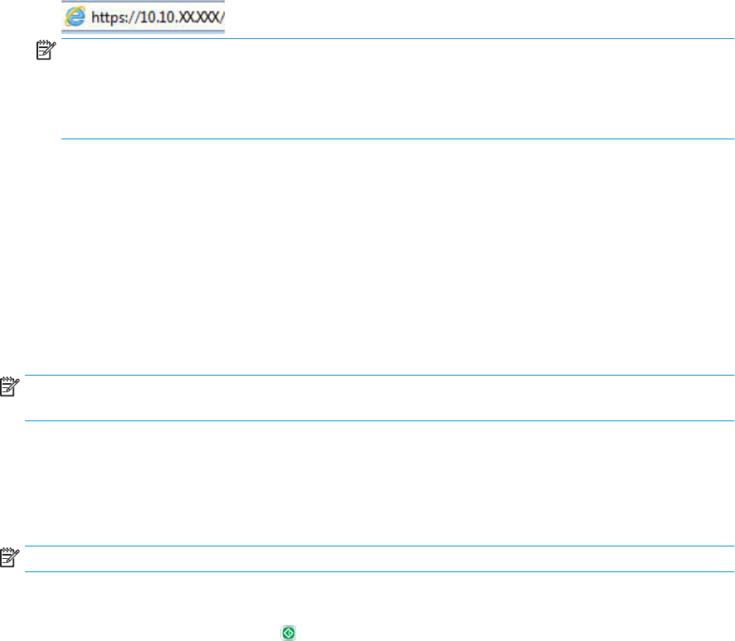Screen dimensions: 735x641
Task: Click the green Start button icon
Action: tap(289, 633)
